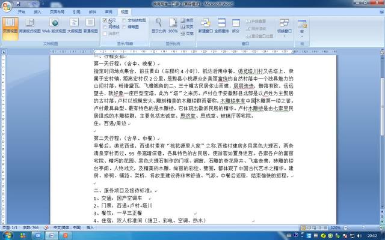Click the Save icon in quick access toolbar

(19, 4)
